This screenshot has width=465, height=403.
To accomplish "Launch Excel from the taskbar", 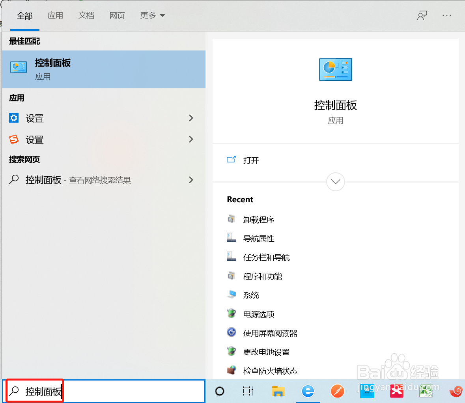I will pyautogui.click(x=426, y=391).
